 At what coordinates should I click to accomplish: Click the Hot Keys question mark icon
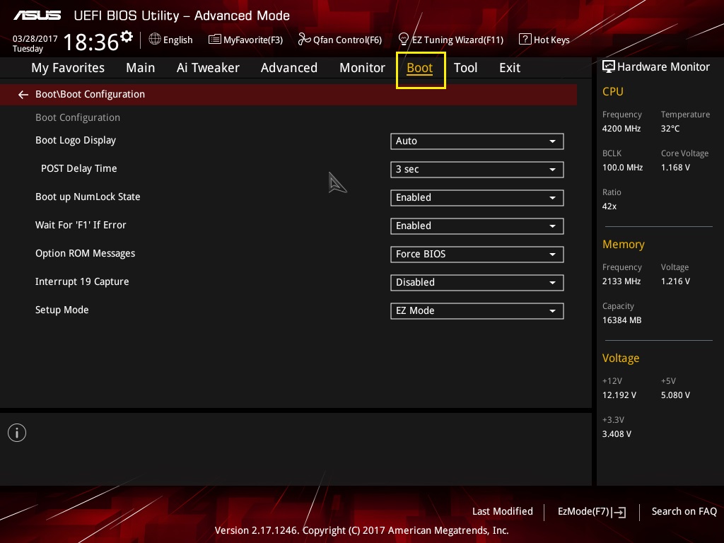(x=525, y=40)
